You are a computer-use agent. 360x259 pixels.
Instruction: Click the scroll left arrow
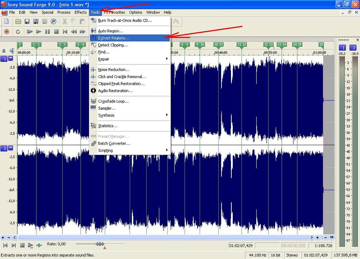pyautogui.click(x=15, y=237)
